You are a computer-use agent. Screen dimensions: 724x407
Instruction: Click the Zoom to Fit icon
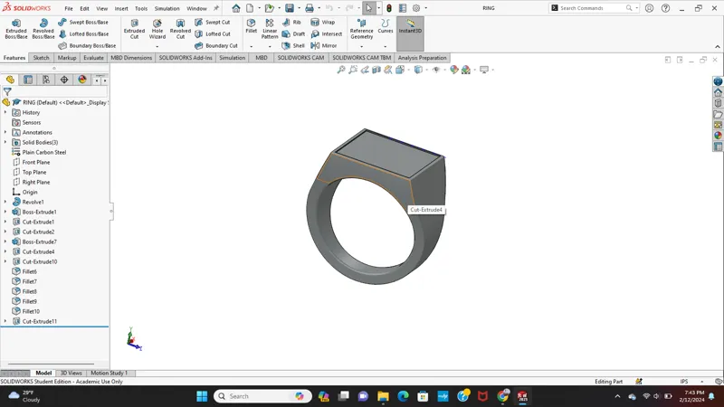coord(341,70)
